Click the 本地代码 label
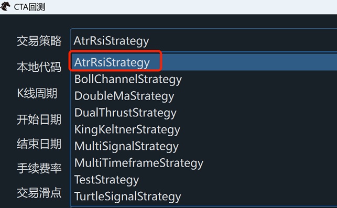 [x=39, y=67]
